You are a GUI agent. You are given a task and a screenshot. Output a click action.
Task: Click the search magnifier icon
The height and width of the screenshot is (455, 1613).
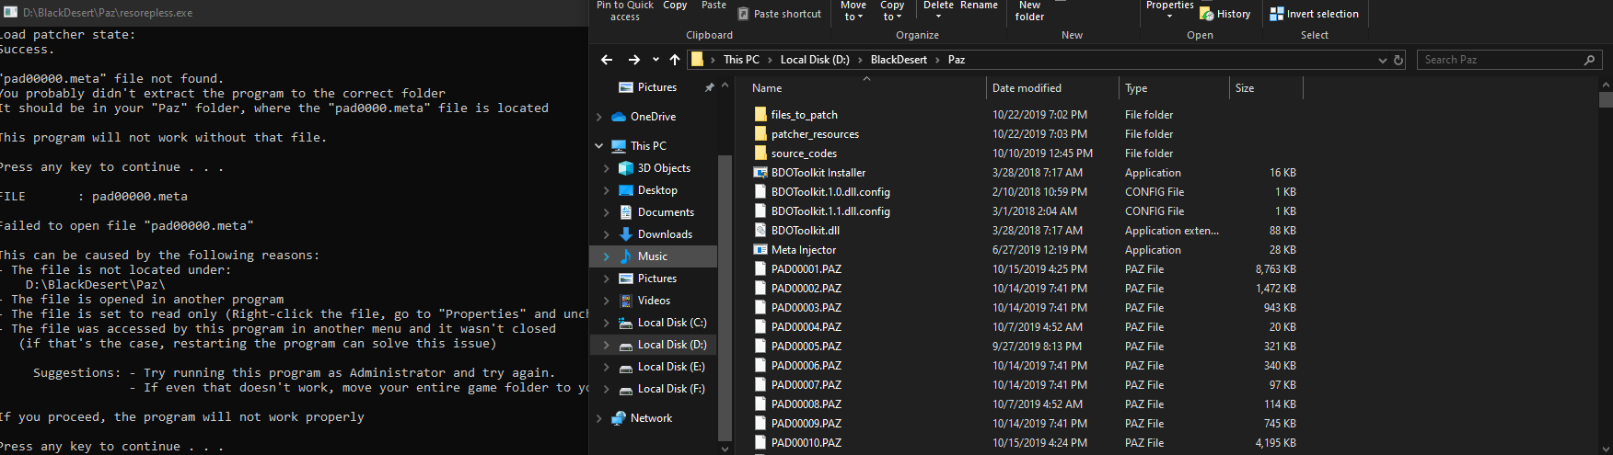1589,60
